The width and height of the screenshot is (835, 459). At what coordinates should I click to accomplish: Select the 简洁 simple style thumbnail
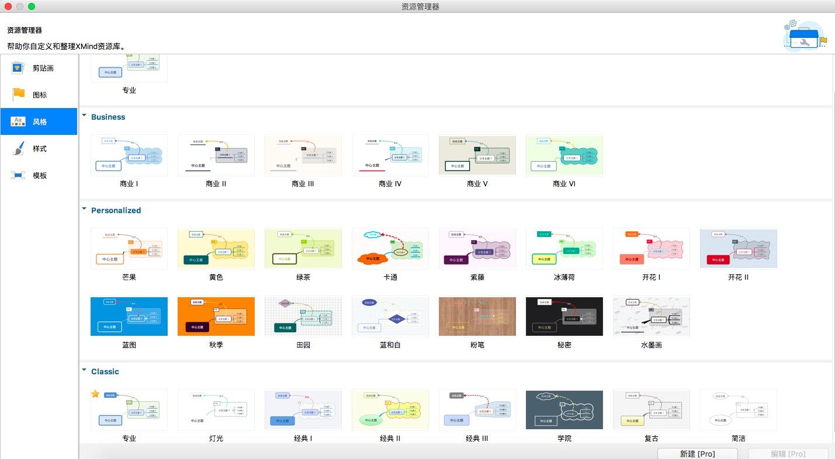pyautogui.click(x=739, y=410)
